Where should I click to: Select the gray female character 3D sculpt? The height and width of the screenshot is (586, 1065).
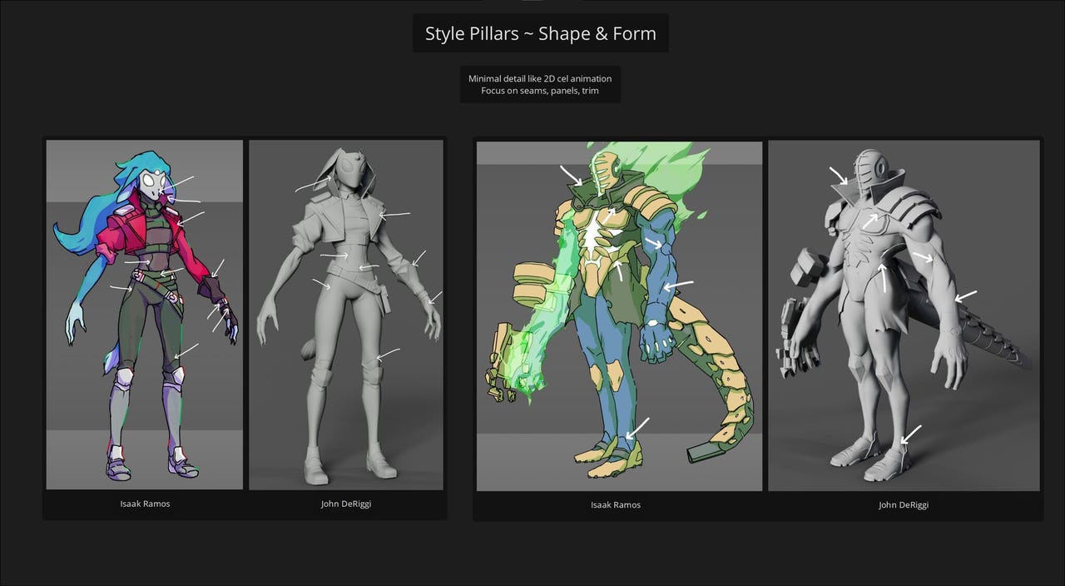(346, 315)
